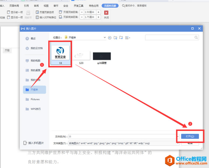Close the 插入图片 dialog
Screen dimensions: 209x168
[x=199, y=28]
